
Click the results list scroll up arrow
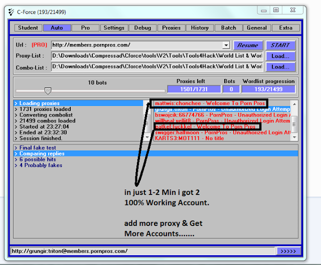[294, 104]
